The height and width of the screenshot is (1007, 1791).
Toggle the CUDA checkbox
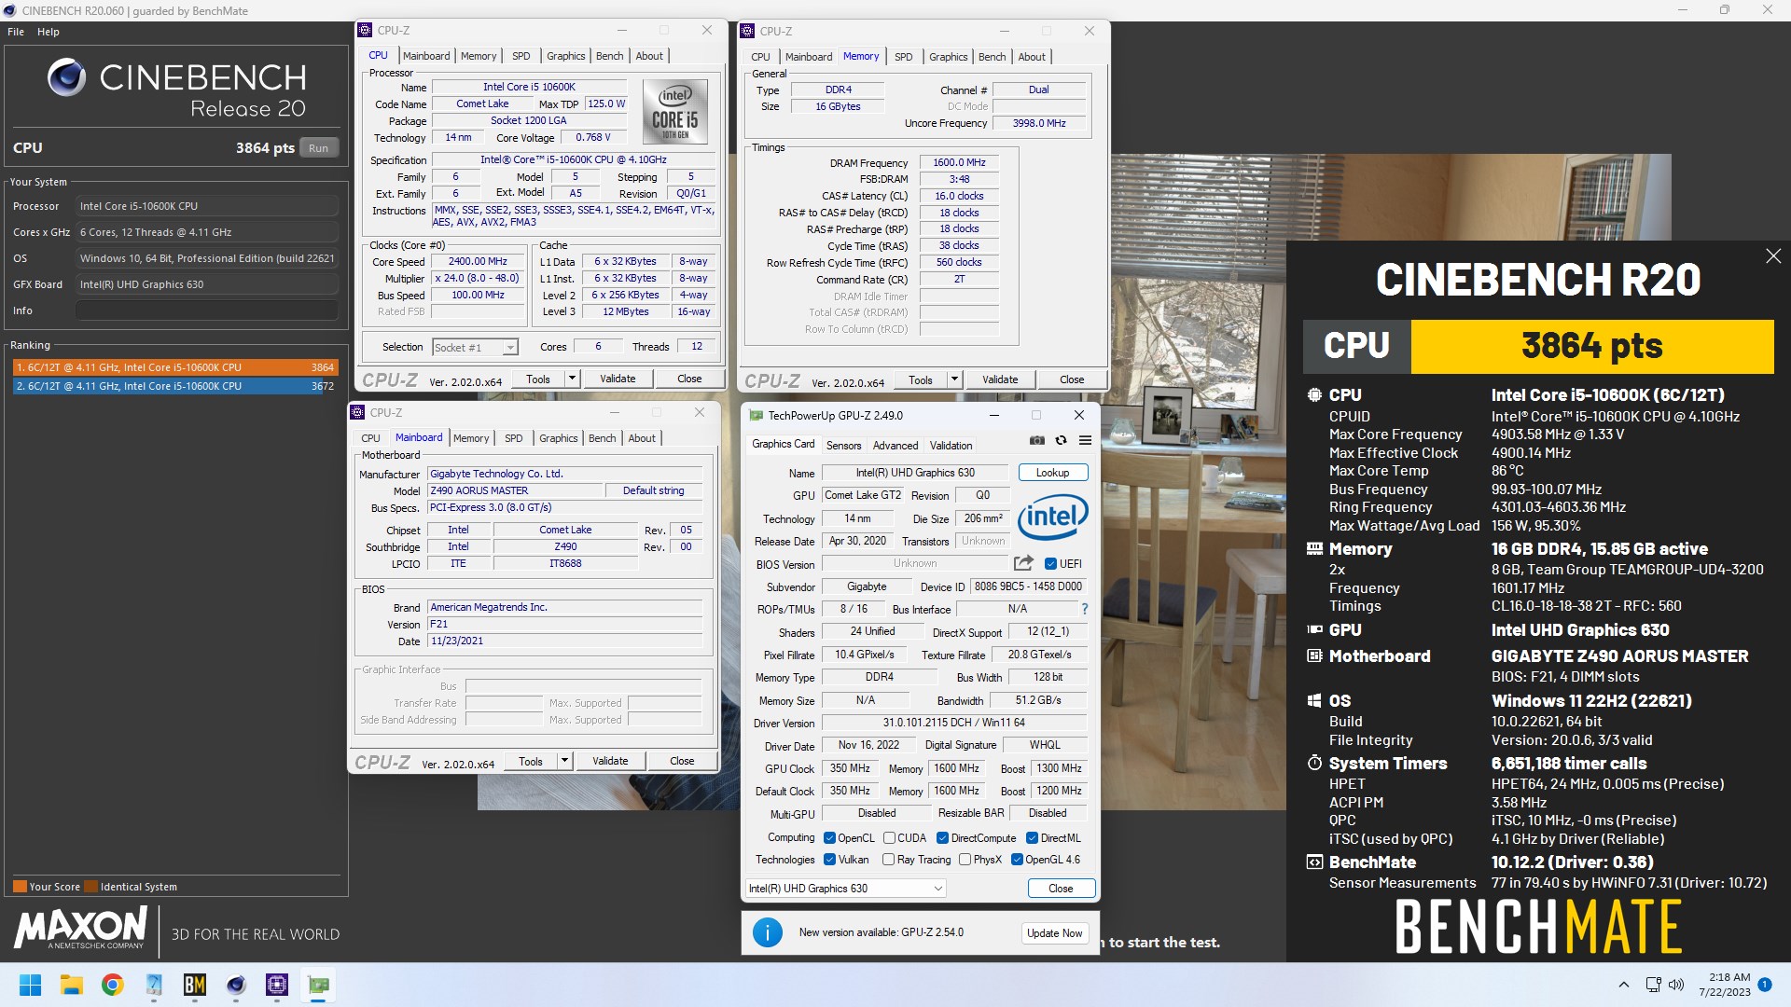click(x=889, y=837)
